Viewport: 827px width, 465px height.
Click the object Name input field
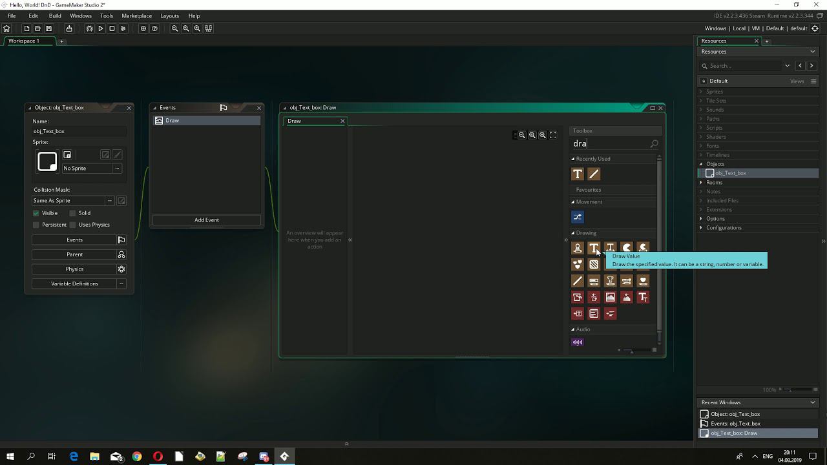79,131
